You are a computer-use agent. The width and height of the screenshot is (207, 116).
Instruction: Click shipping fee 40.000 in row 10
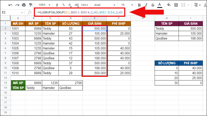click(119, 68)
